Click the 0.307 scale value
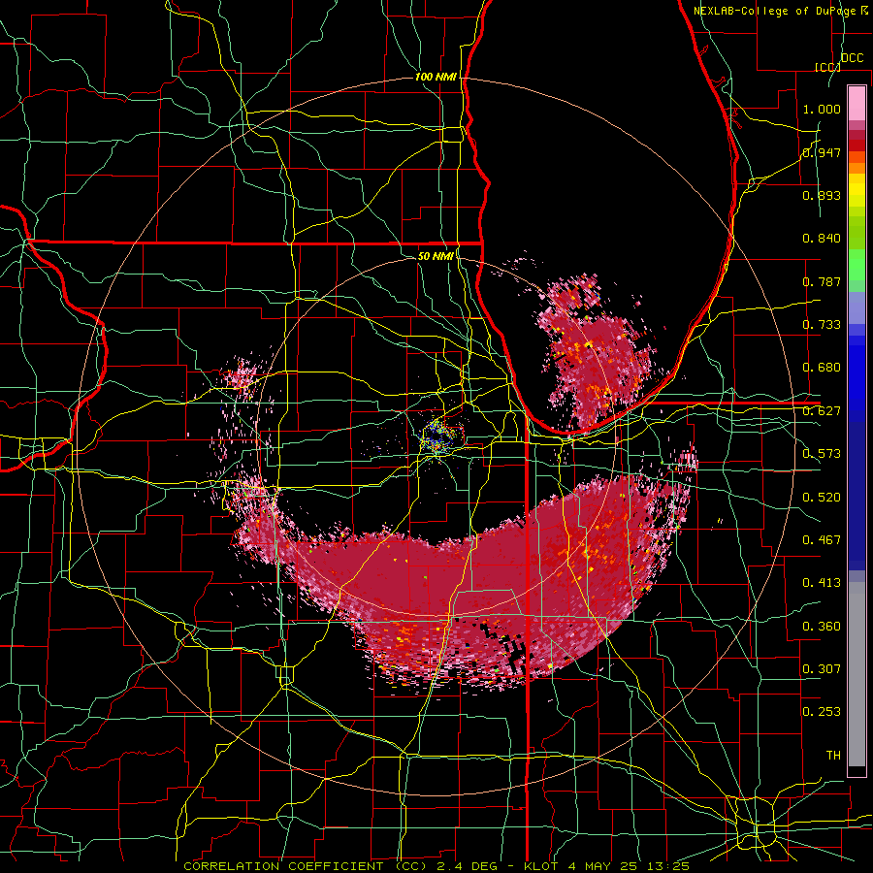The image size is (873, 873). click(x=822, y=669)
